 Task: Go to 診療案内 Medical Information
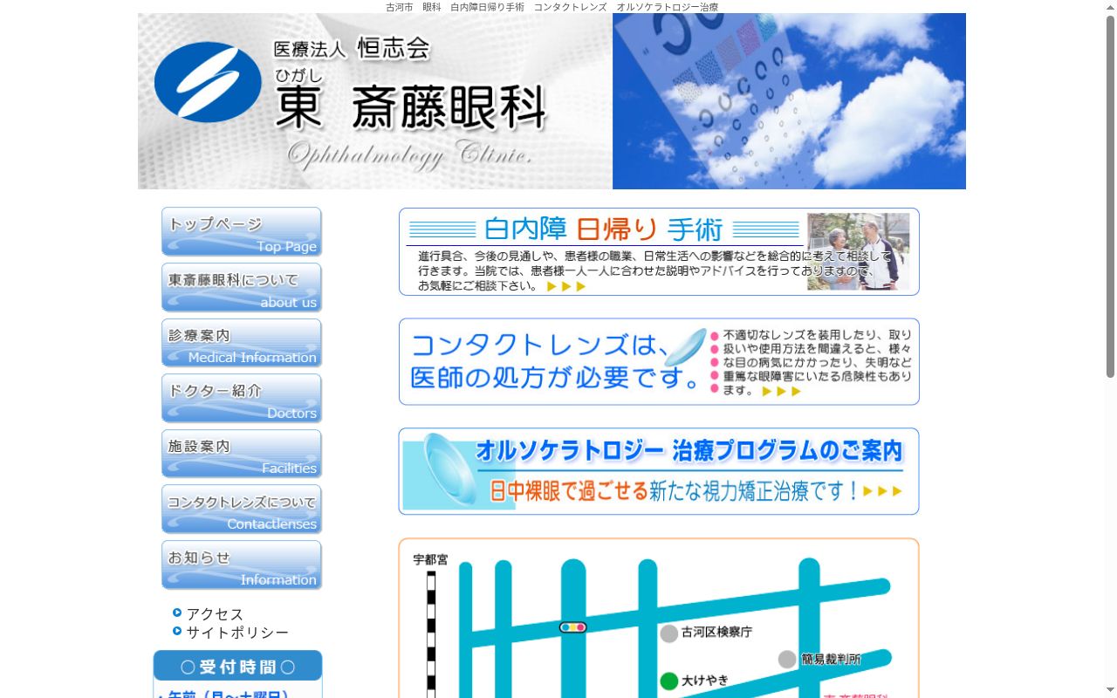[242, 343]
